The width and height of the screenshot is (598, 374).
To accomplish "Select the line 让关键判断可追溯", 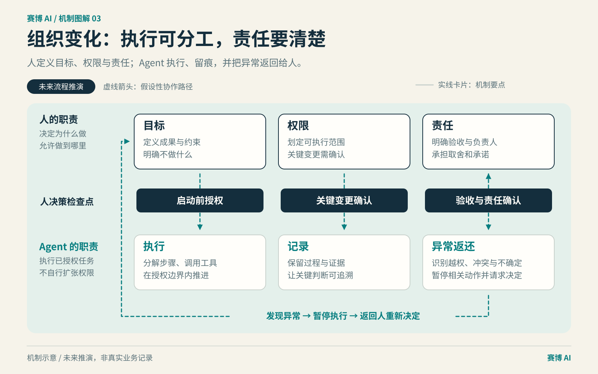I will pos(320,275).
